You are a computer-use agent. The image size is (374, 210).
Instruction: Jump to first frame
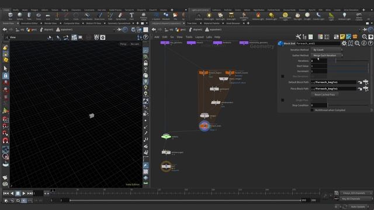6,193
